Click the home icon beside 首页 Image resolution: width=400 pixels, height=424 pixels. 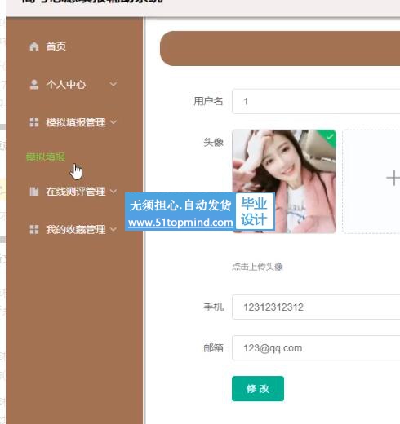tap(34, 46)
